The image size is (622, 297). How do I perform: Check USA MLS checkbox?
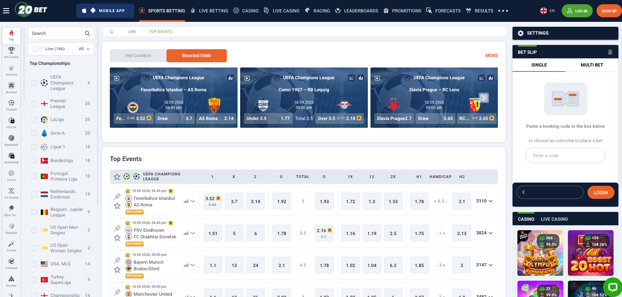pos(34,264)
